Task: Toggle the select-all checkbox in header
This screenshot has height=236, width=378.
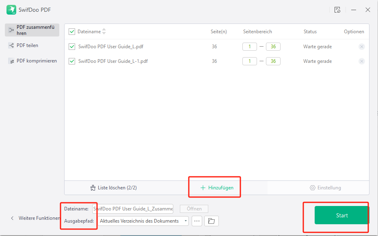Action: [72, 32]
